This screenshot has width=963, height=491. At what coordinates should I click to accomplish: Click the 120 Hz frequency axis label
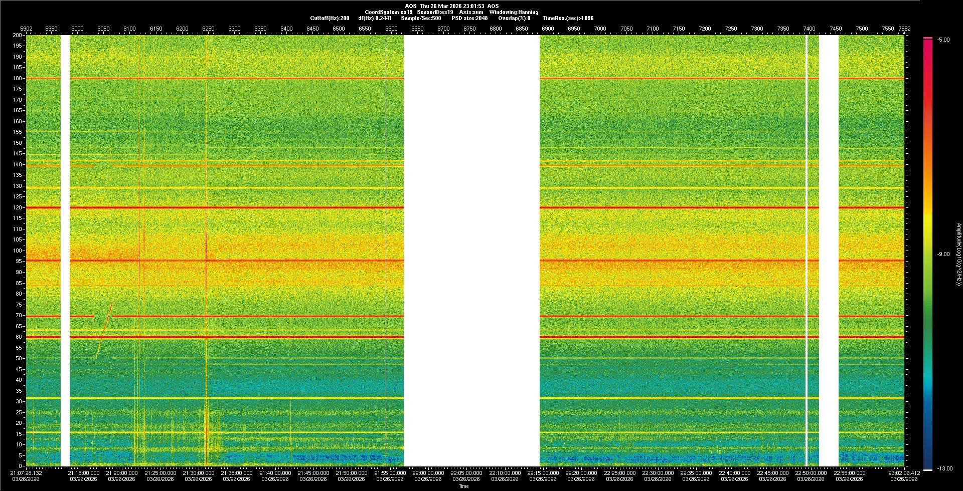pyautogui.click(x=18, y=207)
